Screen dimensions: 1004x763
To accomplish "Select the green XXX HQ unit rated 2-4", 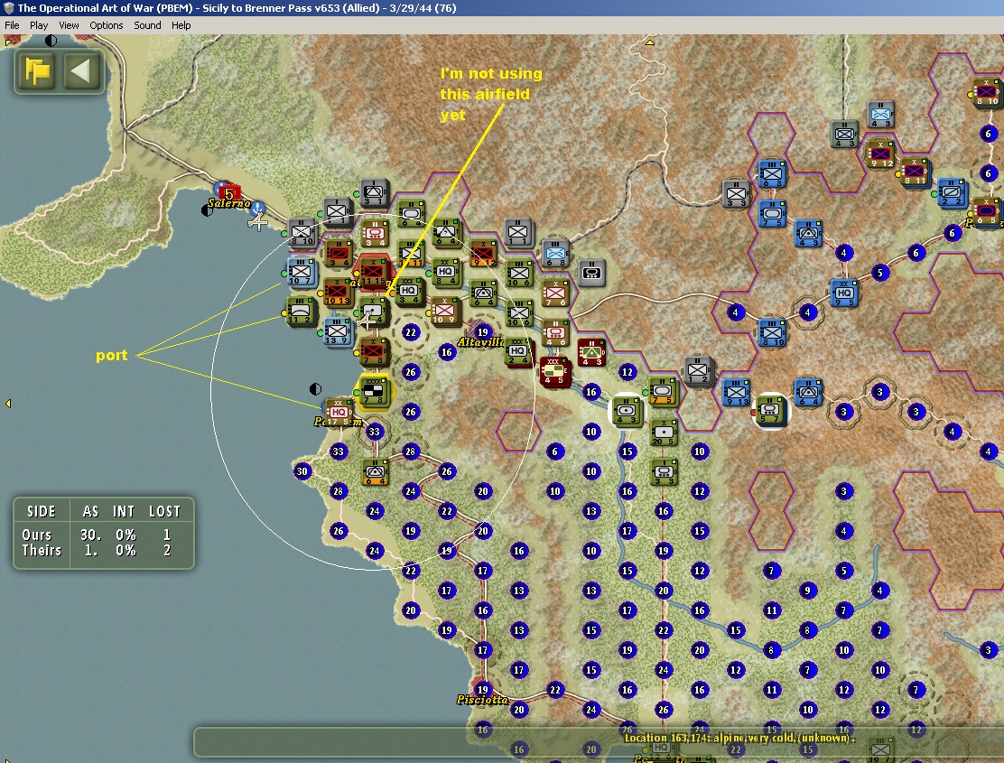I will click(x=518, y=351).
